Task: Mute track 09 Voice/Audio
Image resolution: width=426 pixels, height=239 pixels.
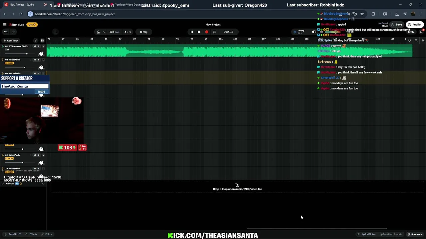Action: (35, 155)
